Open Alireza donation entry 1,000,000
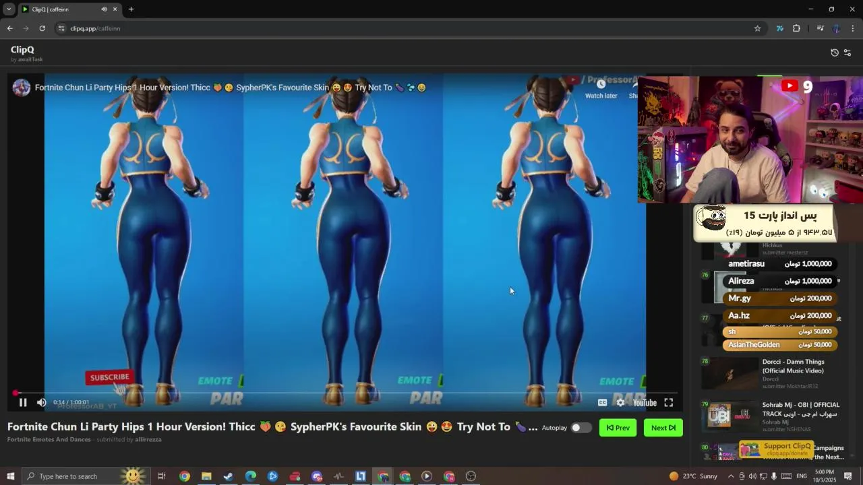The image size is (863, 485). tap(780, 281)
